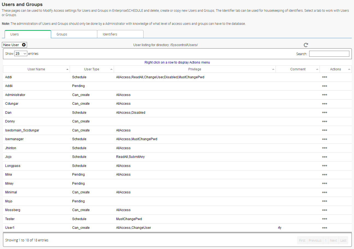
Task: Focus the Search input field
Action: [x=329, y=54]
